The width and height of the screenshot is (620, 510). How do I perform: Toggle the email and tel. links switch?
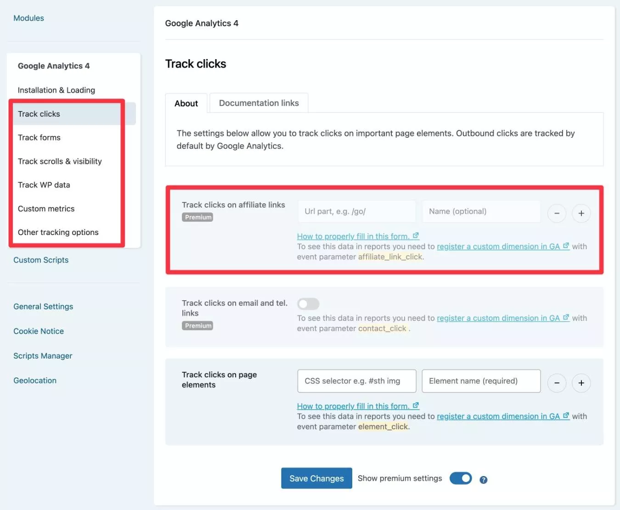(308, 303)
